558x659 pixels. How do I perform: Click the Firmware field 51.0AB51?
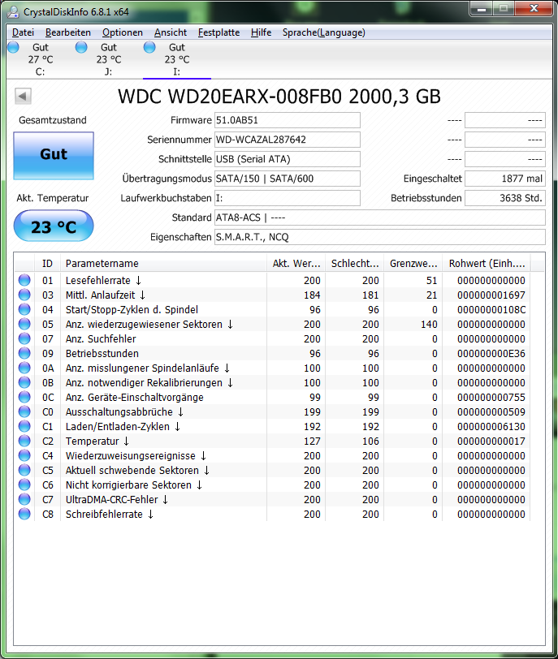(x=288, y=120)
